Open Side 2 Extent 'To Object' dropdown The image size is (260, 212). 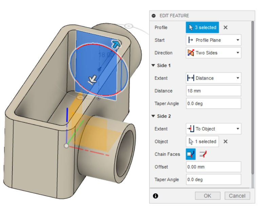[x=214, y=129]
